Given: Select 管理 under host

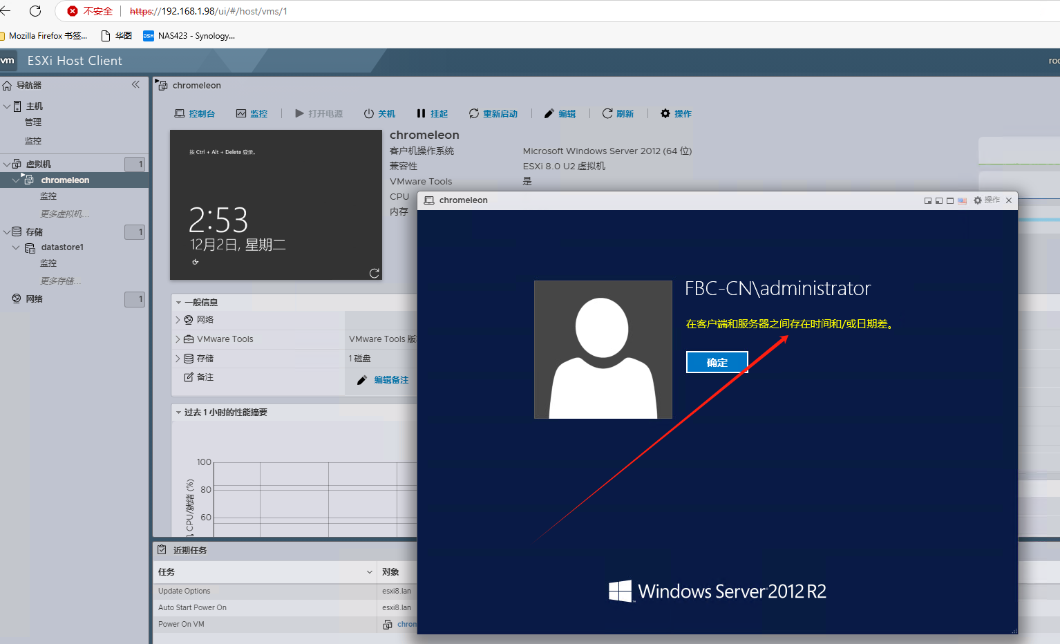Looking at the screenshot, I should [33, 122].
